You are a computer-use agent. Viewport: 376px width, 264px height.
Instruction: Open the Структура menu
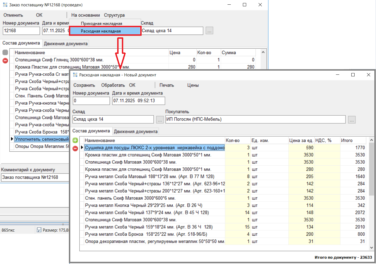pyautogui.click(x=114, y=15)
